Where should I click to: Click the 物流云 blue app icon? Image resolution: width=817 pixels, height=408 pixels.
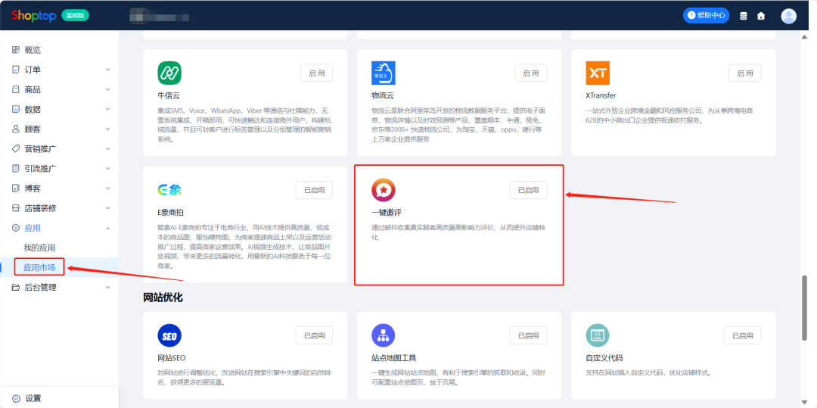tap(384, 73)
